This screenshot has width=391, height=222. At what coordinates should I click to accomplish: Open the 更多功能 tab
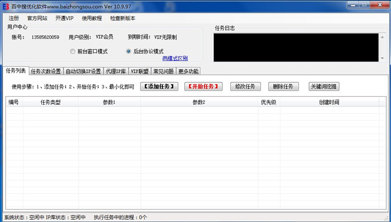pyautogui.click(x=189, y=71)
